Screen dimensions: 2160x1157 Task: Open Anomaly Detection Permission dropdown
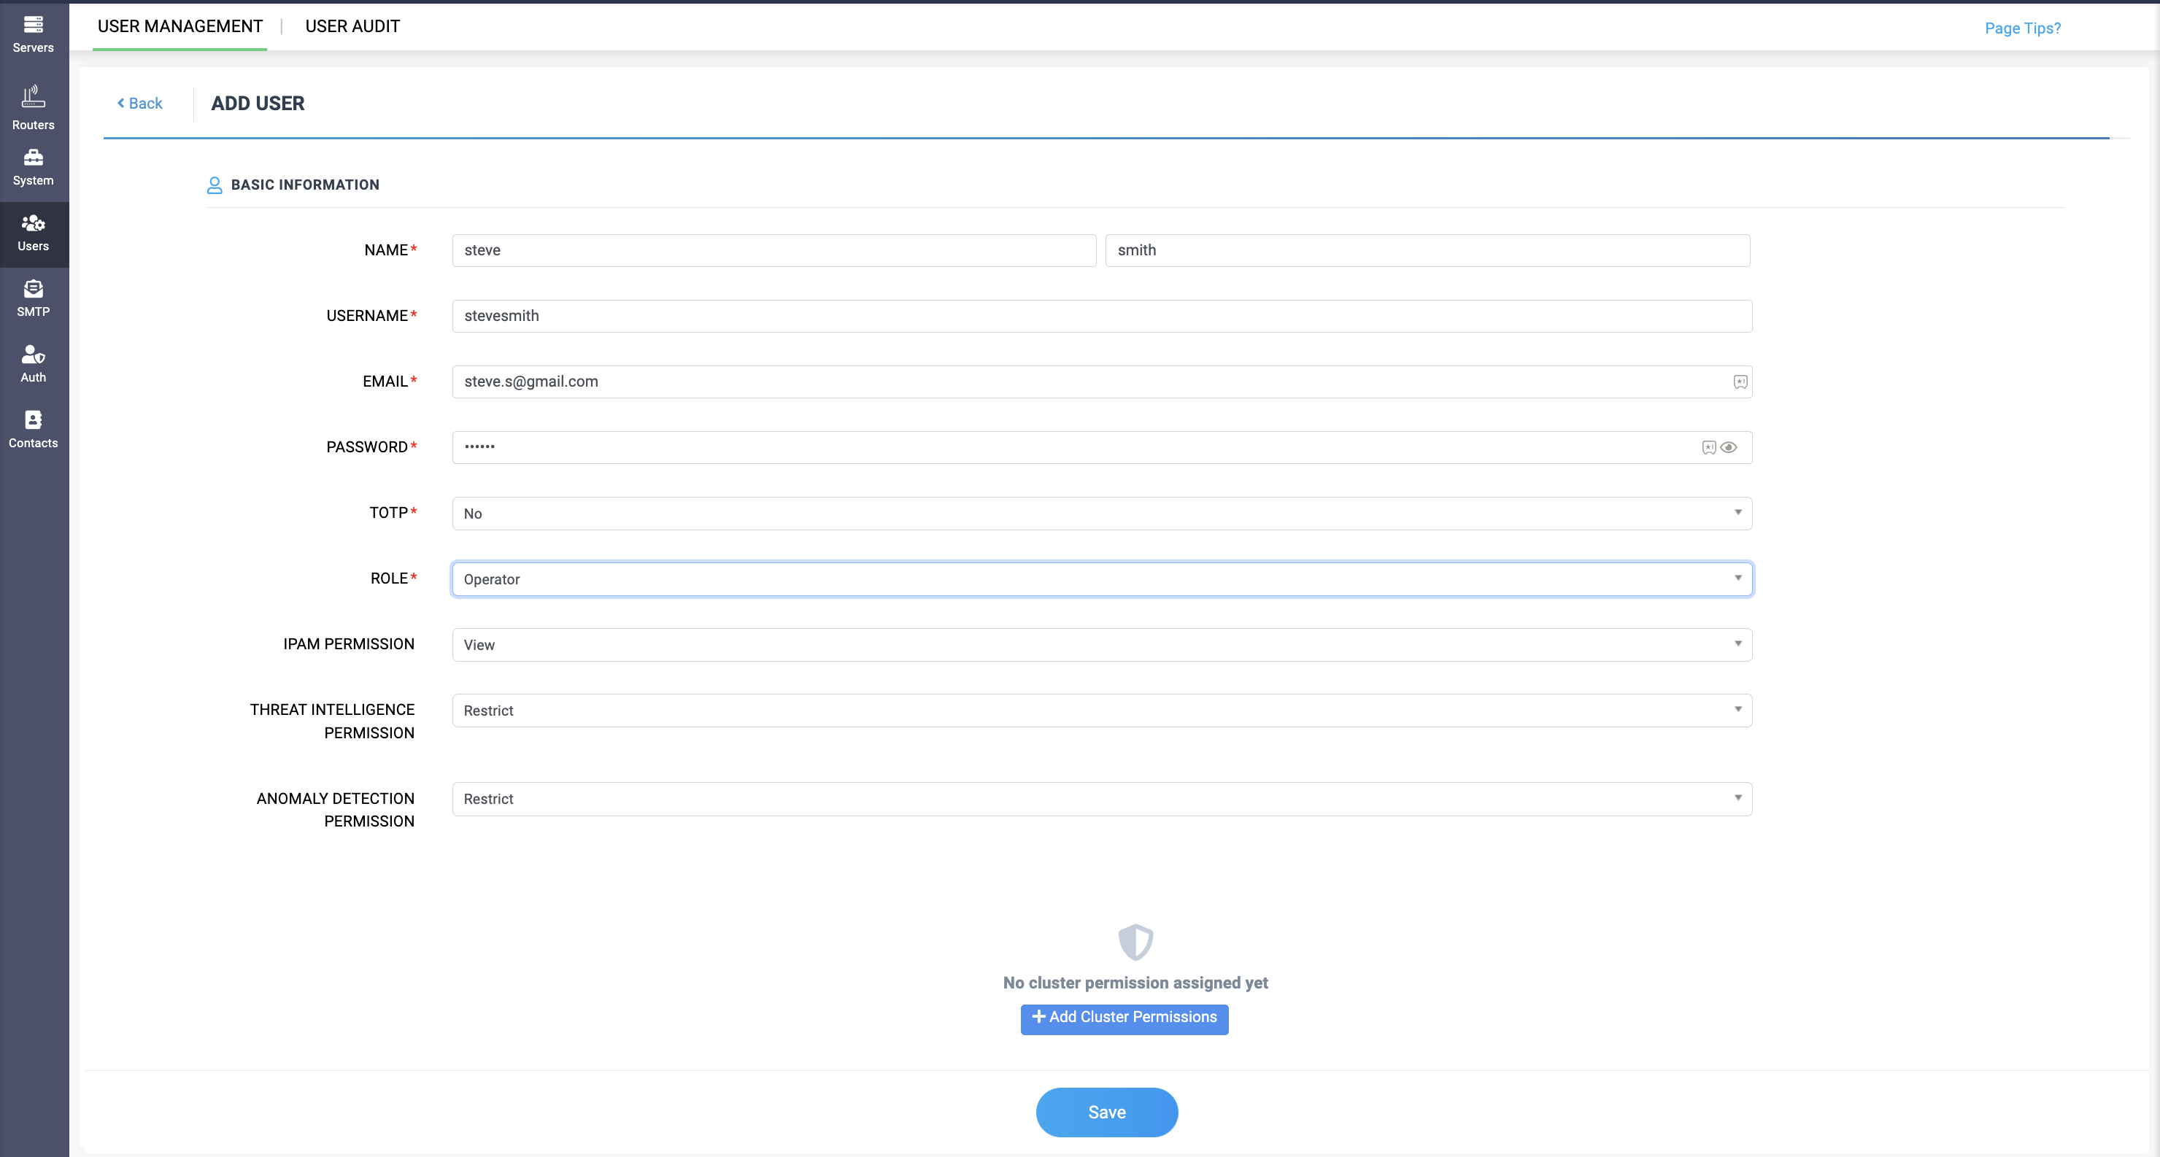(1102, 799)
